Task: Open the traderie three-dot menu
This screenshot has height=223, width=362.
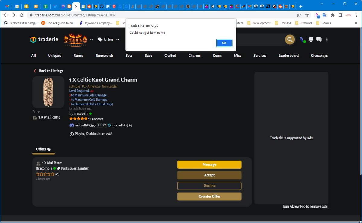Action: pyautogui.click(x=327, y=40)
